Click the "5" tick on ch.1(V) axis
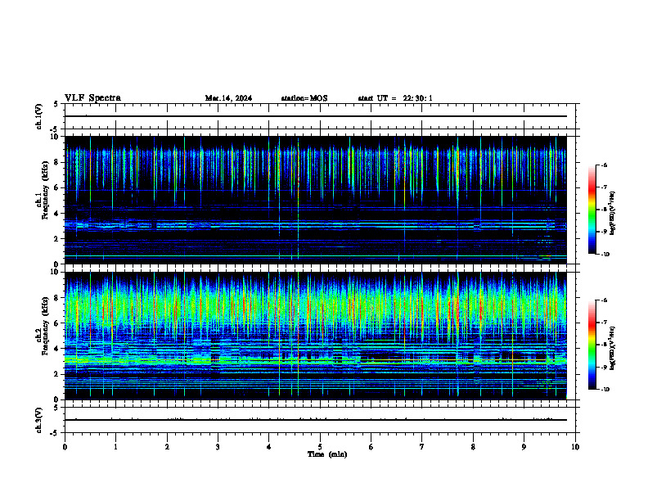The width and height of the screenshot is (648, 501). point(56,104)
